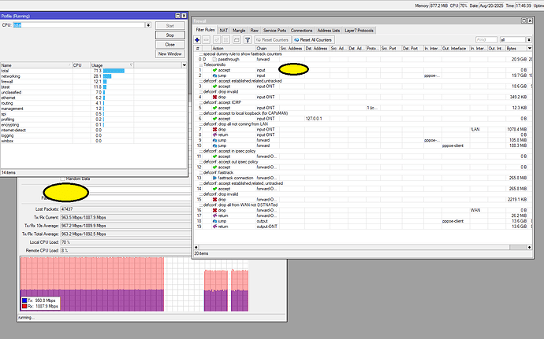Toggle the Random Data checkbox

tap(62, 179)
